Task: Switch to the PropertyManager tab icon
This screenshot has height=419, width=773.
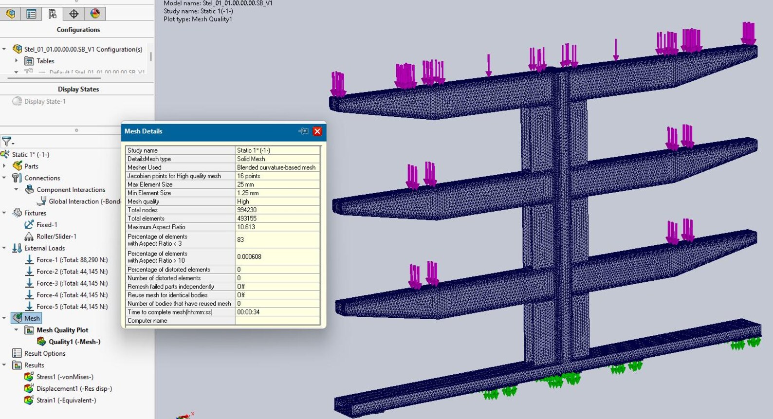Action: click(32, 14)
